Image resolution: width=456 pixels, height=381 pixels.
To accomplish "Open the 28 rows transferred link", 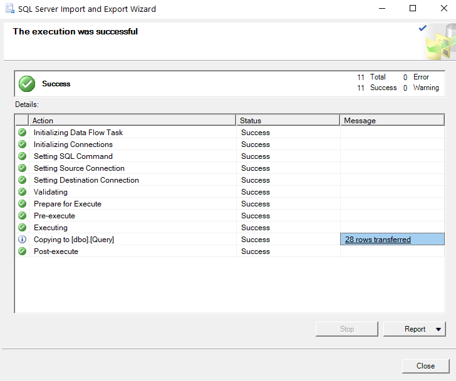I will (x=378, y=240).
